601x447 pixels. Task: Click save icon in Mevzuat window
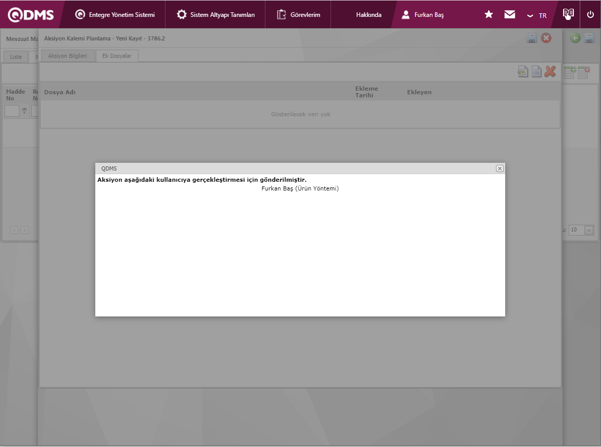[589, 38]
